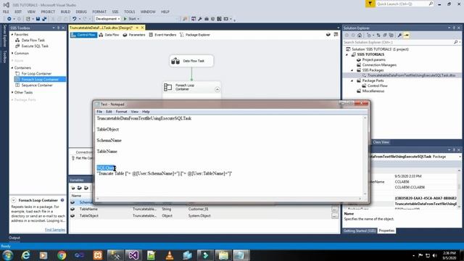This screenshot has height=261, width=464.
Task: Click the Visual Studio taskbar icon
Action: (x=133, y=255)
